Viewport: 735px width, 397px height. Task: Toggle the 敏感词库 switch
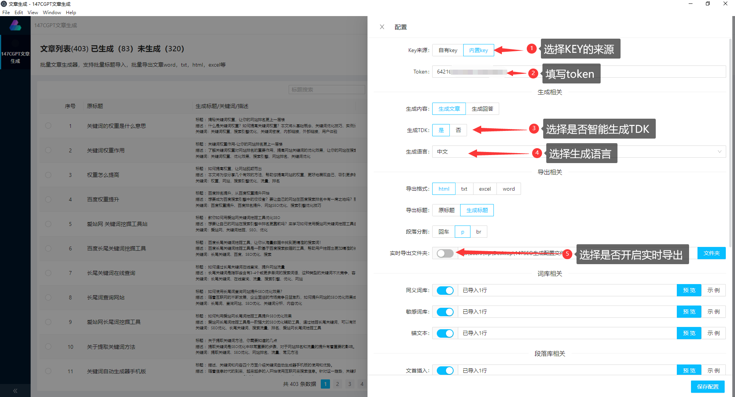pos(445,312)
